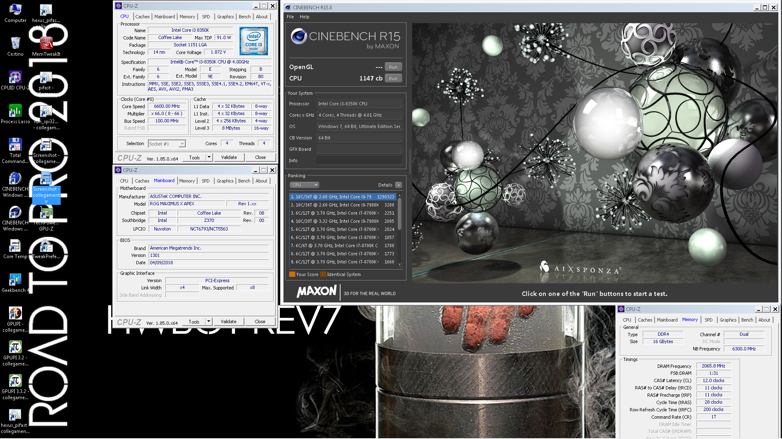This screenshot has width=782, height=439.
Task: Open Total Commander desktop shortcut
Action: pyautogui.click(x=15, y=151)
